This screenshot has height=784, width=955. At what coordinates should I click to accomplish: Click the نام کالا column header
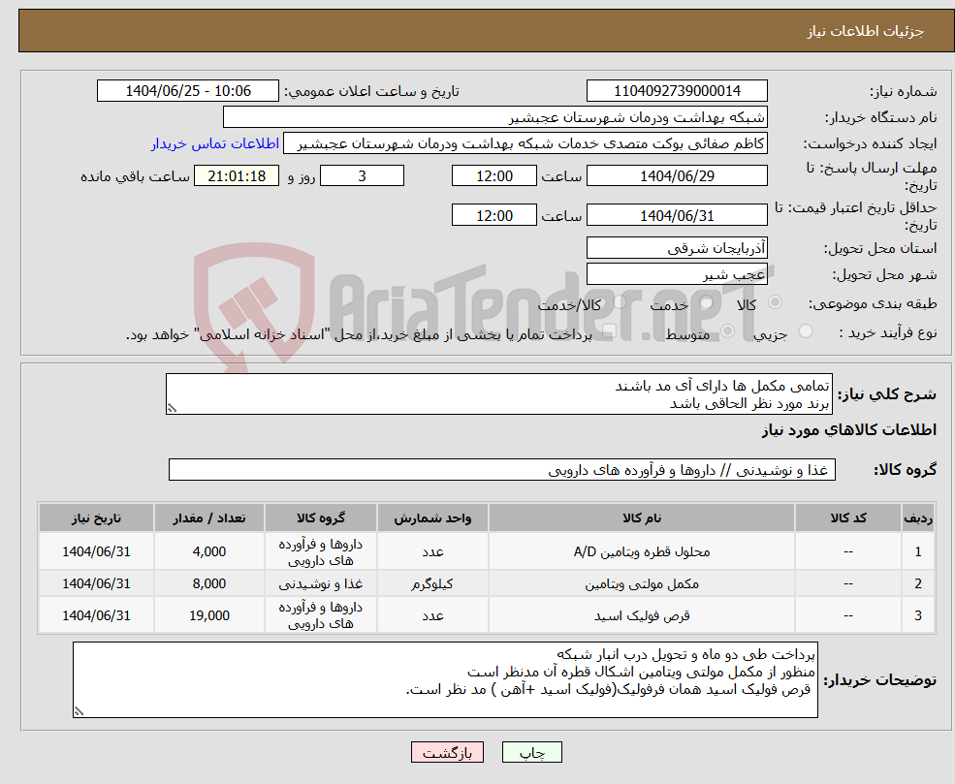(641, 518)
